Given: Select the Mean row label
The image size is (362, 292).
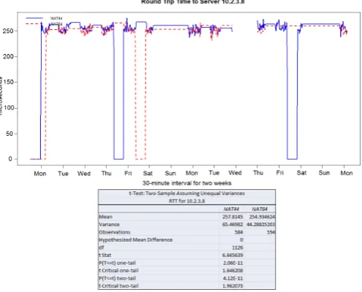Looking at the screenshot, I should tap(105, 217).
